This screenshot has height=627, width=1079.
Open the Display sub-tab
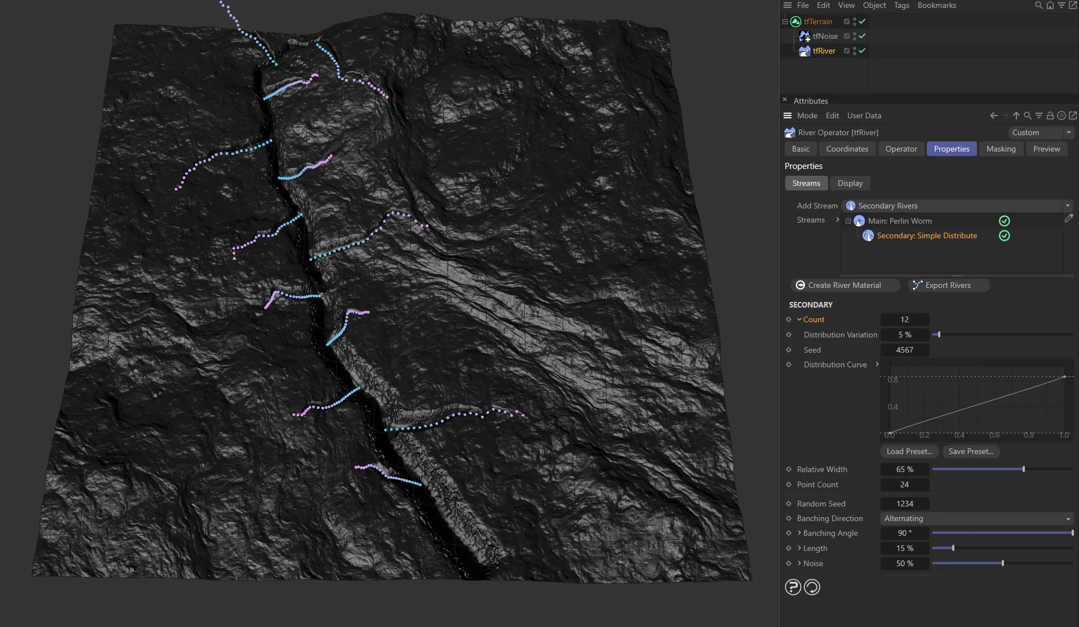pos(850,183)
